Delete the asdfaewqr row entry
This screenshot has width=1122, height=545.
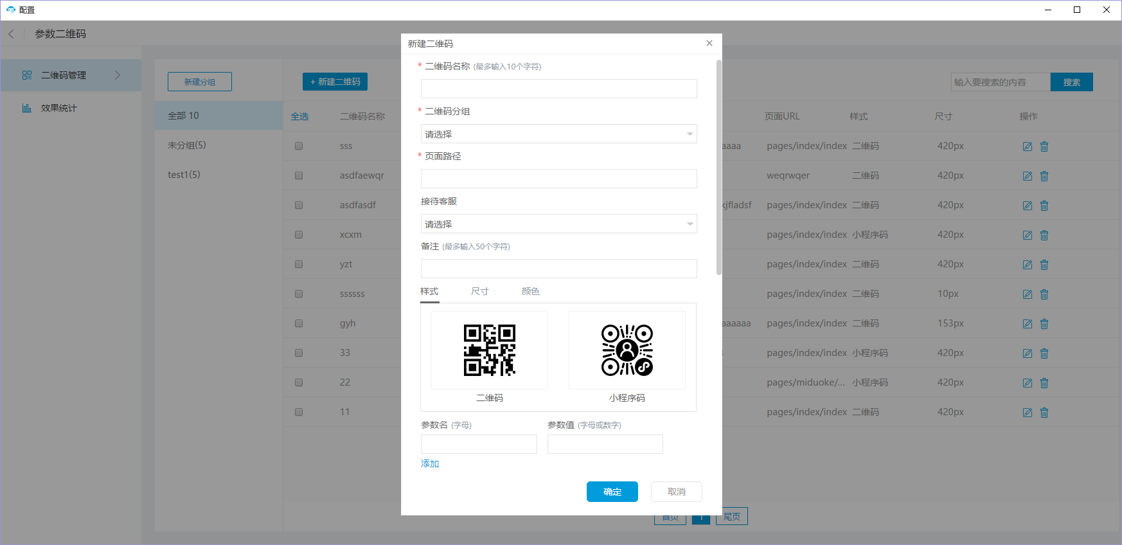point(1044,176)
